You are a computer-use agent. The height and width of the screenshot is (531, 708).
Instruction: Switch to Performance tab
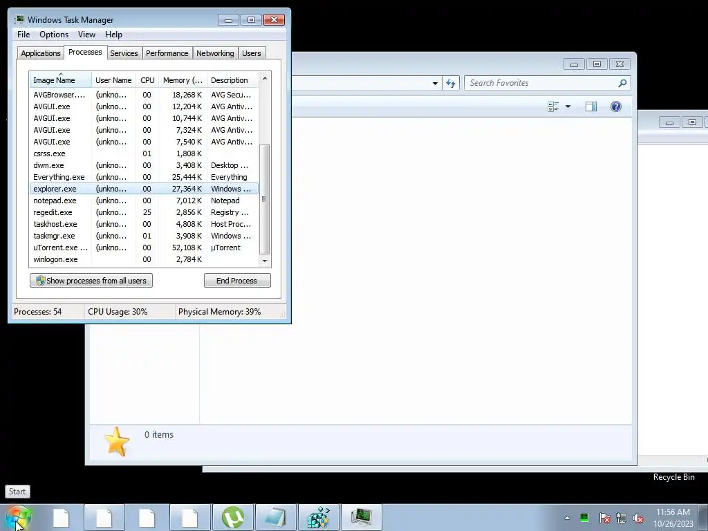tap(167, 53)
